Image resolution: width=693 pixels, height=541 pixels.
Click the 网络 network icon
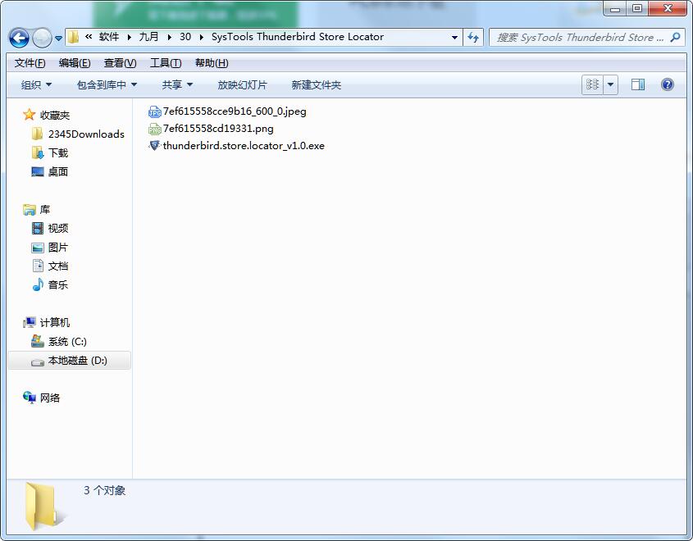pyautogui.click(x=30, y=398)
